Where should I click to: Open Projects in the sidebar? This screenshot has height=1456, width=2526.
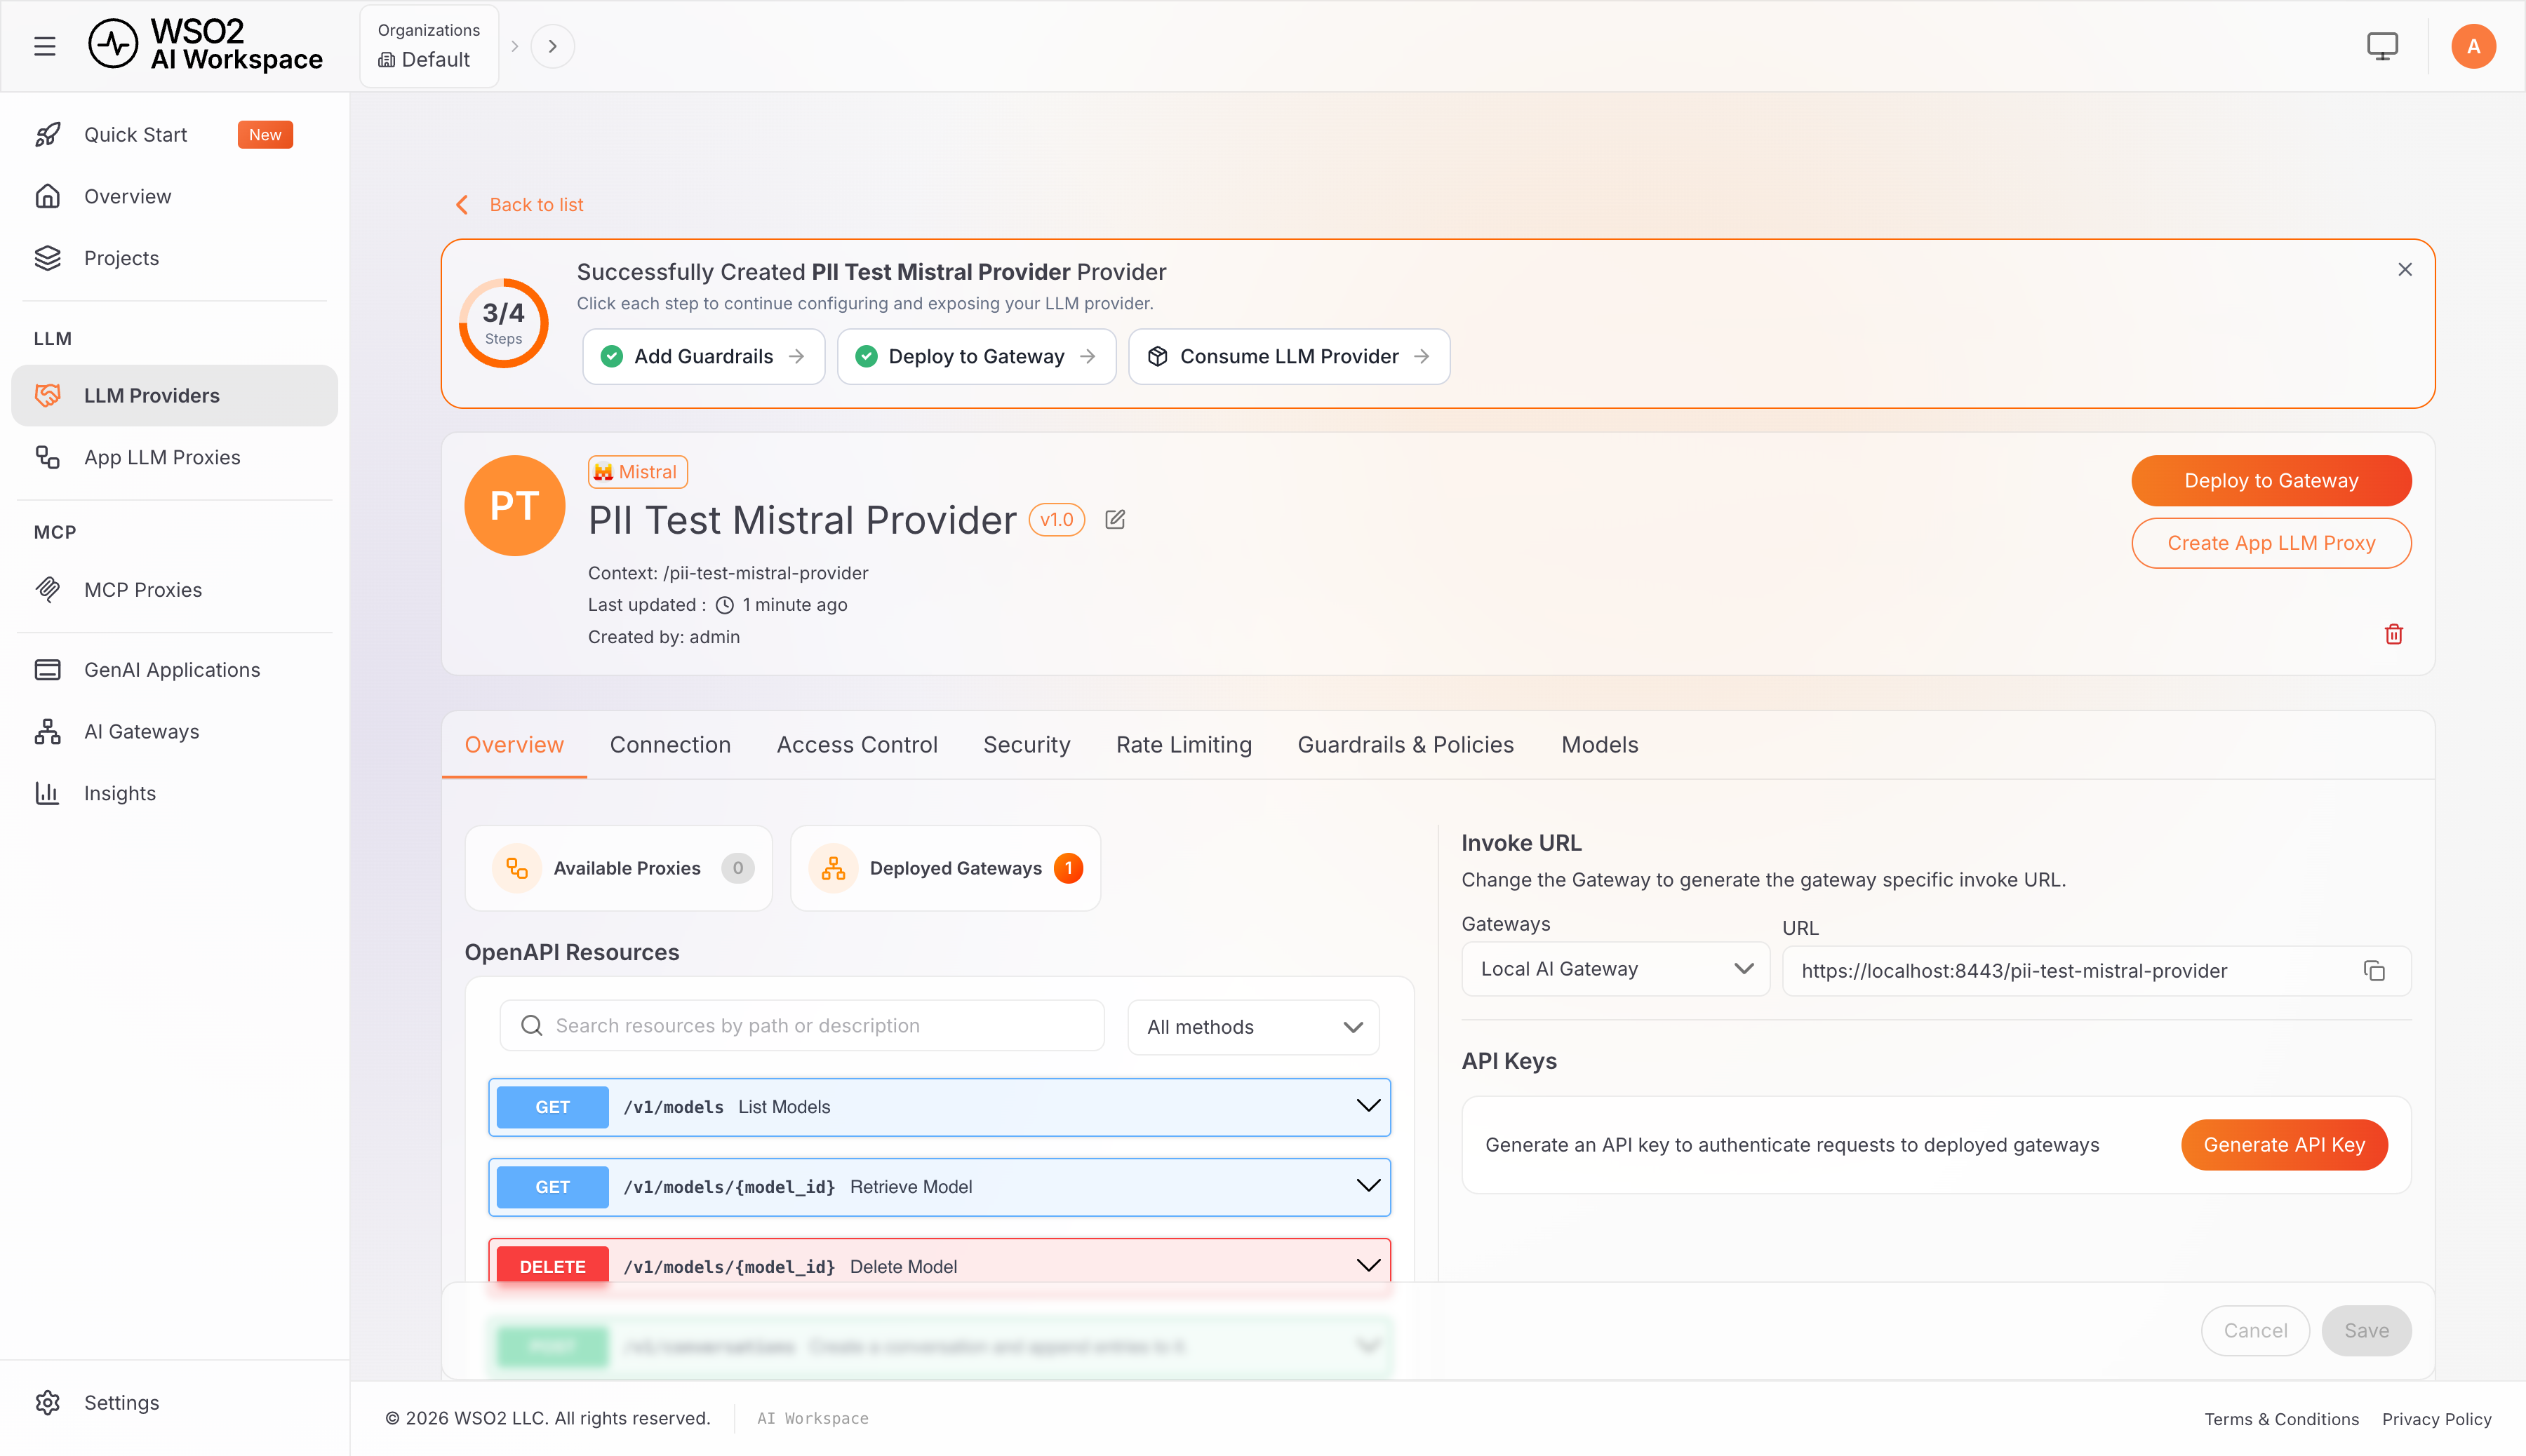coord(175,258)
